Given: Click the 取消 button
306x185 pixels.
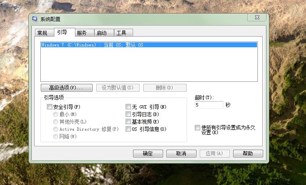Looking at the screenshot, I should pyautogui.click(x=181, y=154).
